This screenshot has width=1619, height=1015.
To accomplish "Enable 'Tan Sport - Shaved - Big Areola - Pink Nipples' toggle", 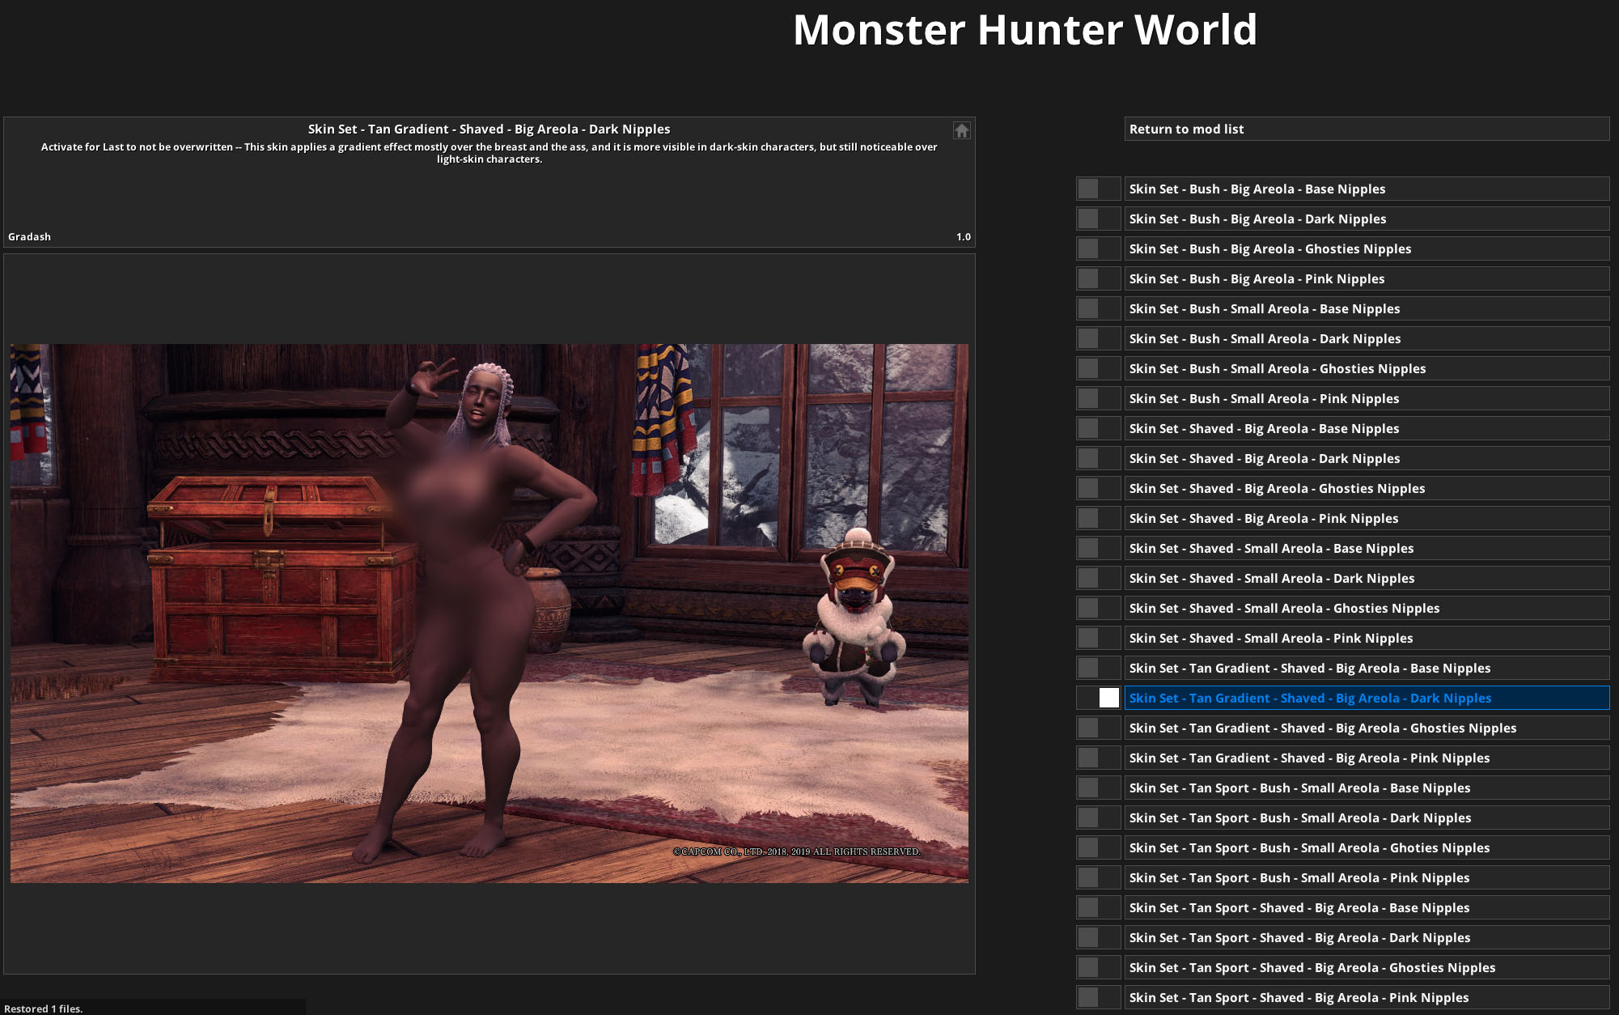I will pyautogui.click(x=1098, y=997).
